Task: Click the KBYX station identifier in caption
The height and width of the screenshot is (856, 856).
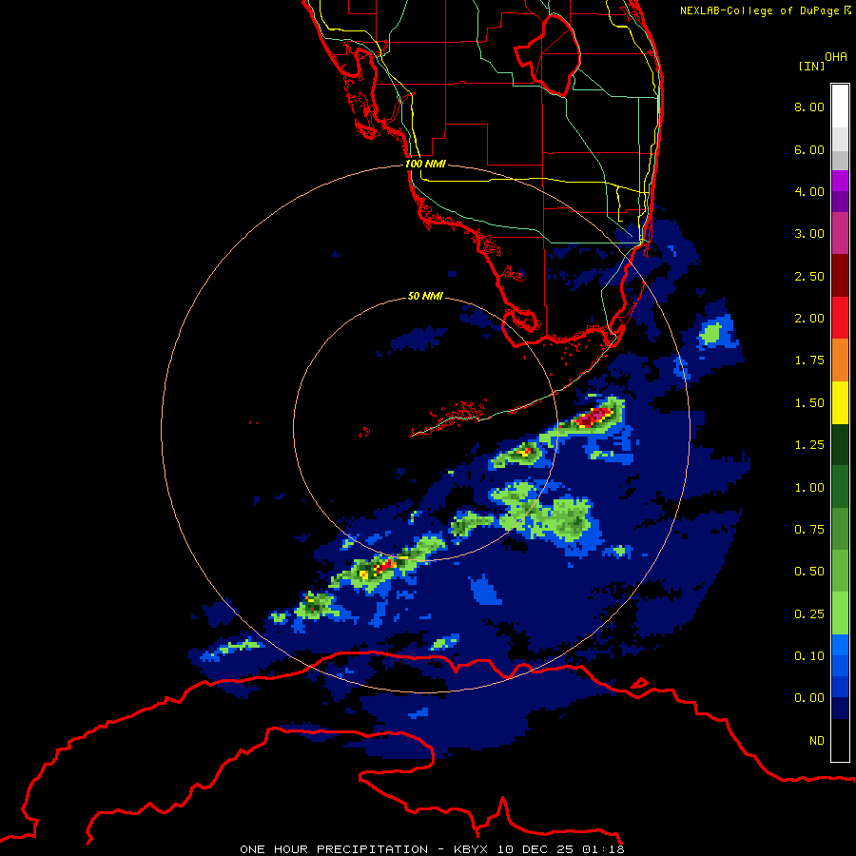Action: point(471,849)
